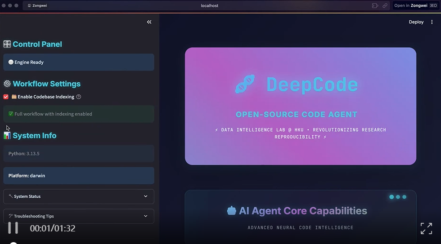Enter fullscreen with the expand arrows icon

coord(426,228)
